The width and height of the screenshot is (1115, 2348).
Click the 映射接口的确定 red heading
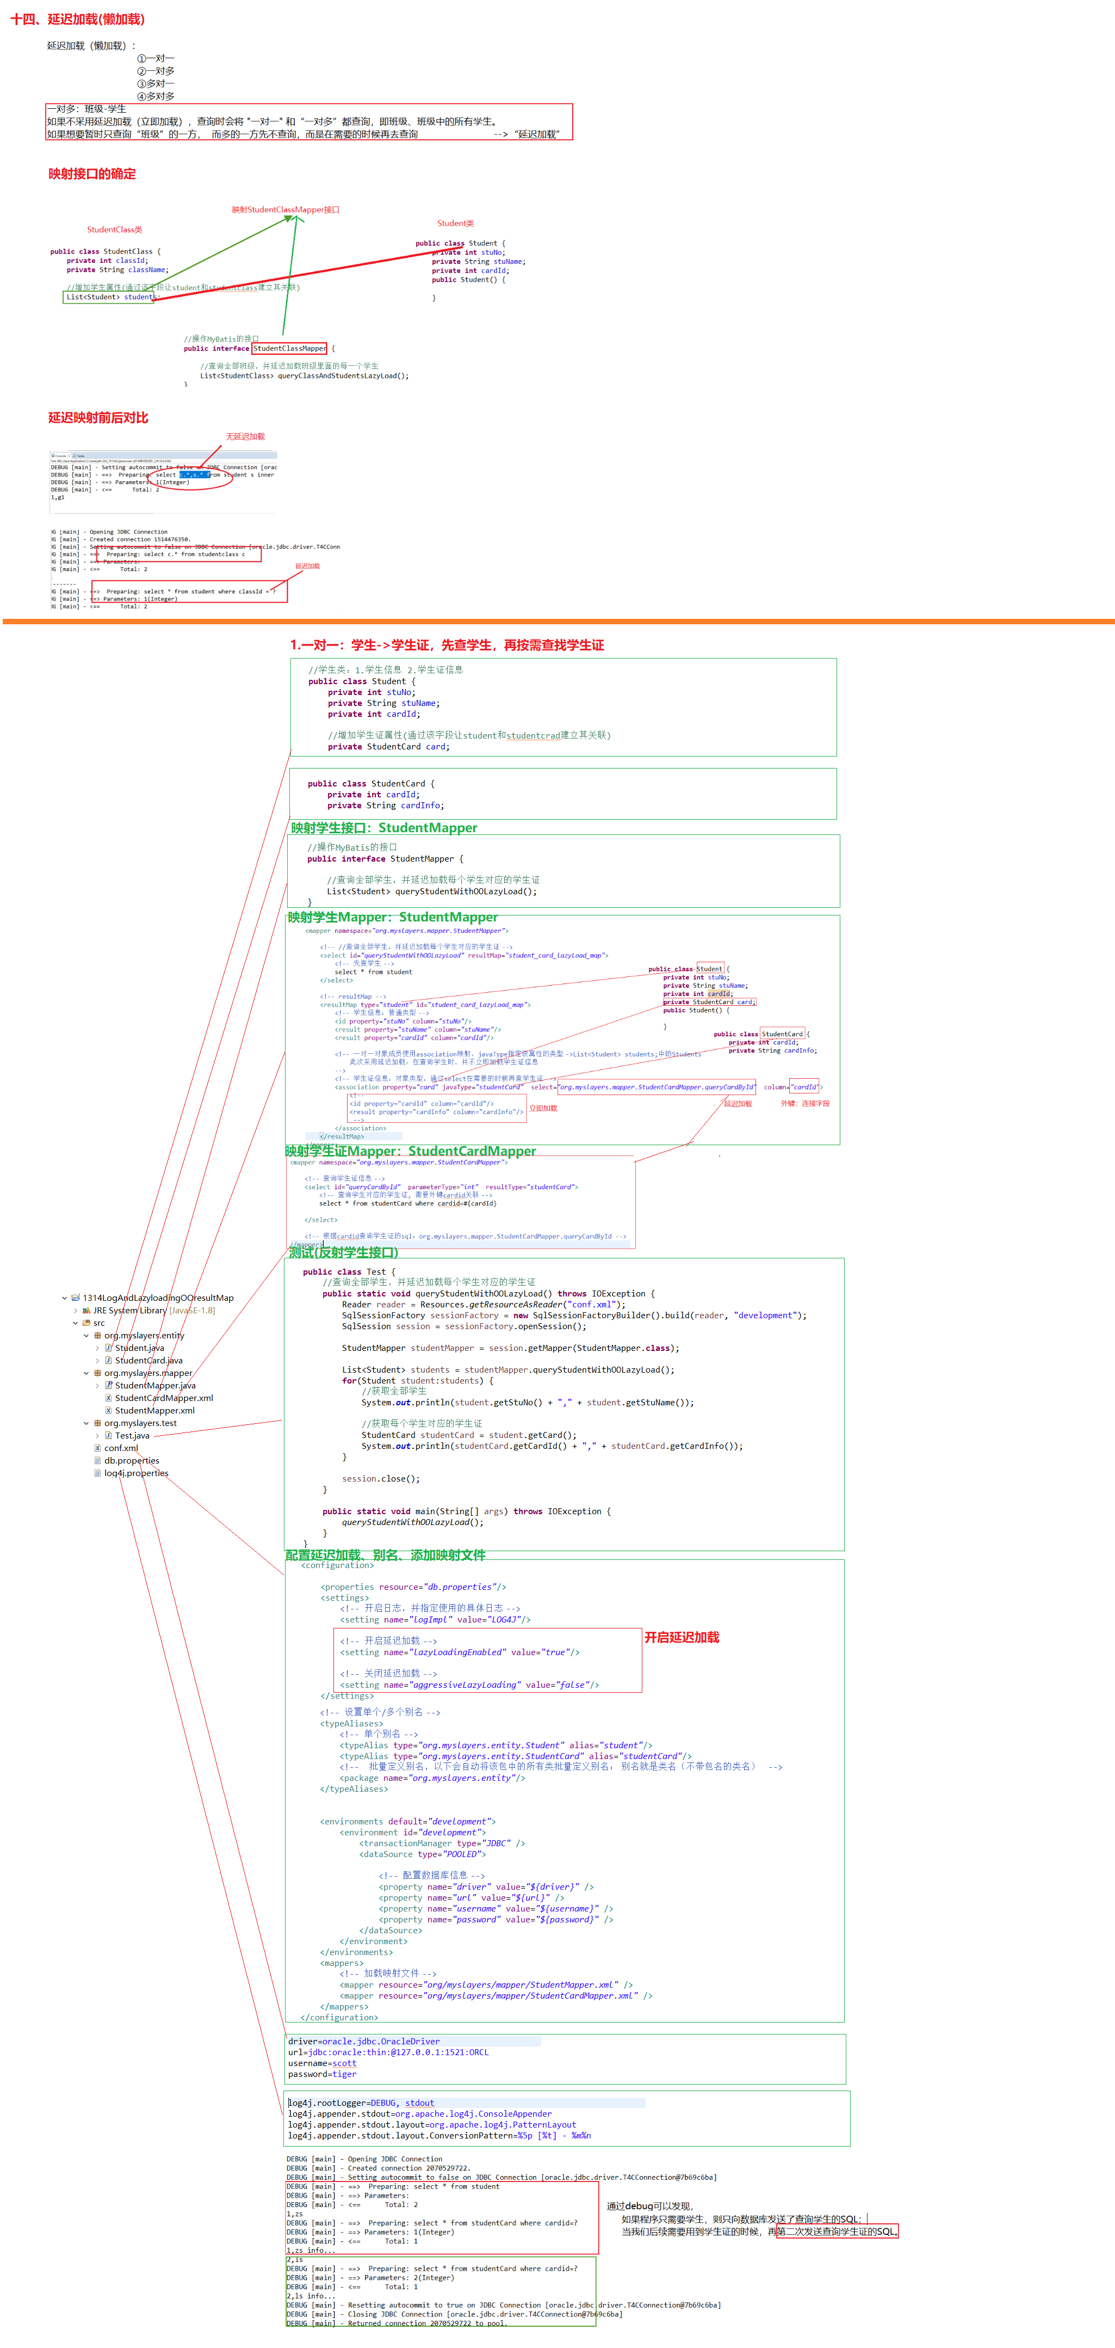click(x=92, y=174)
